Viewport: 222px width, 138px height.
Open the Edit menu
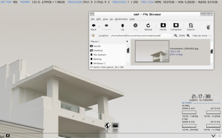coord(98,19)
